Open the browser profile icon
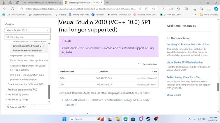Image resolution: width=220 pixels, height=123 pixels. point(4,3)
